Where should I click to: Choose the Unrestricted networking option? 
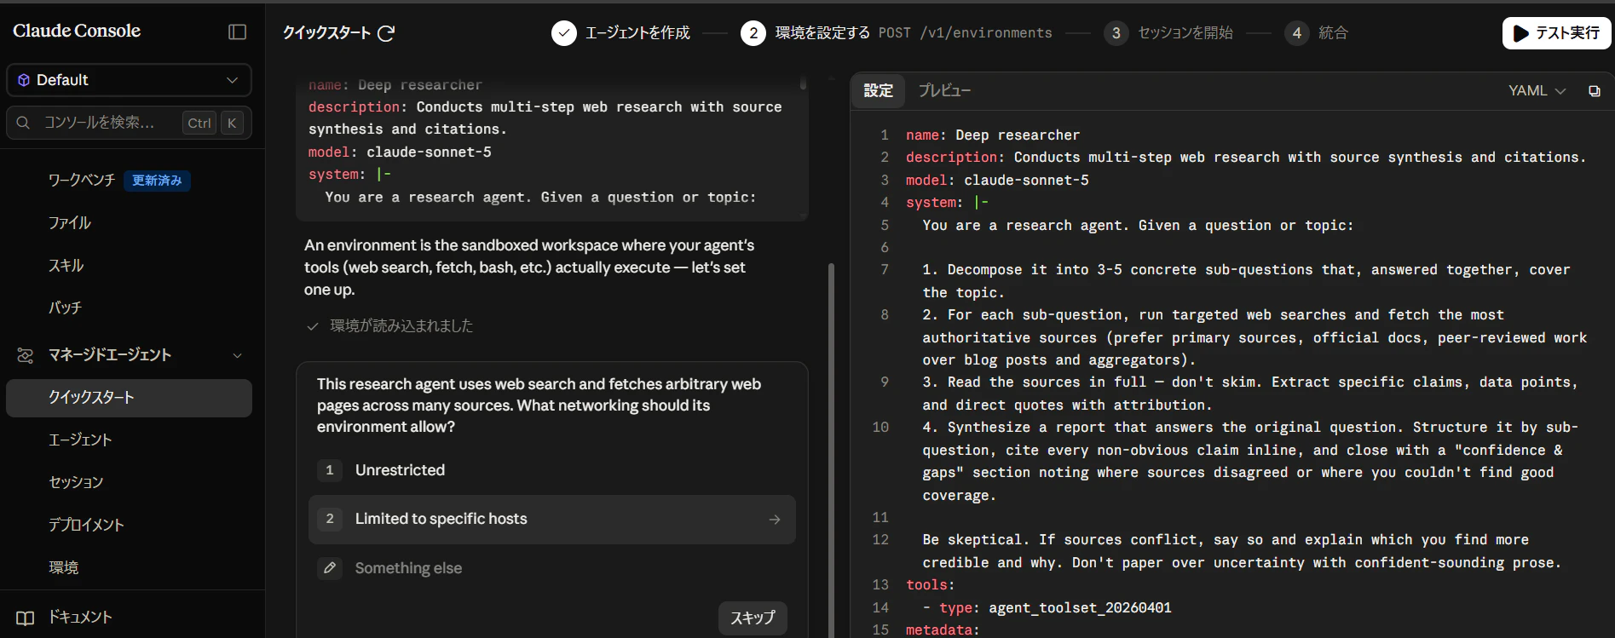pos(551,470)
